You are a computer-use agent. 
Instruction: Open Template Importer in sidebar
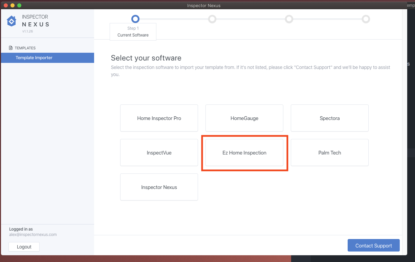point(34,58)
